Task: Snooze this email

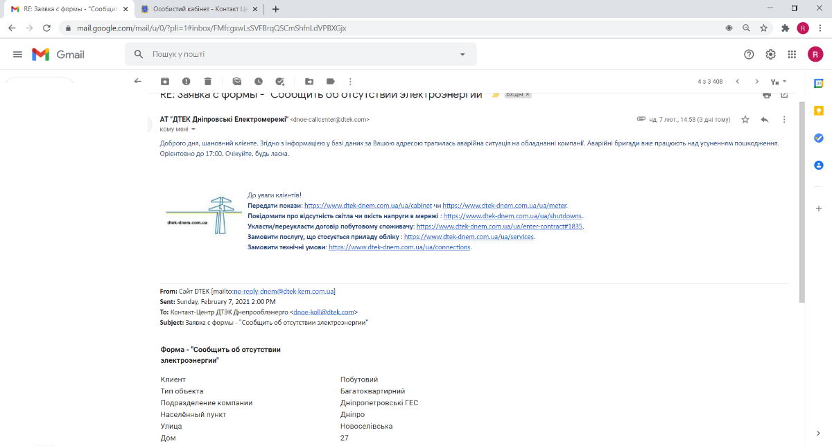Action: point(259,81)
